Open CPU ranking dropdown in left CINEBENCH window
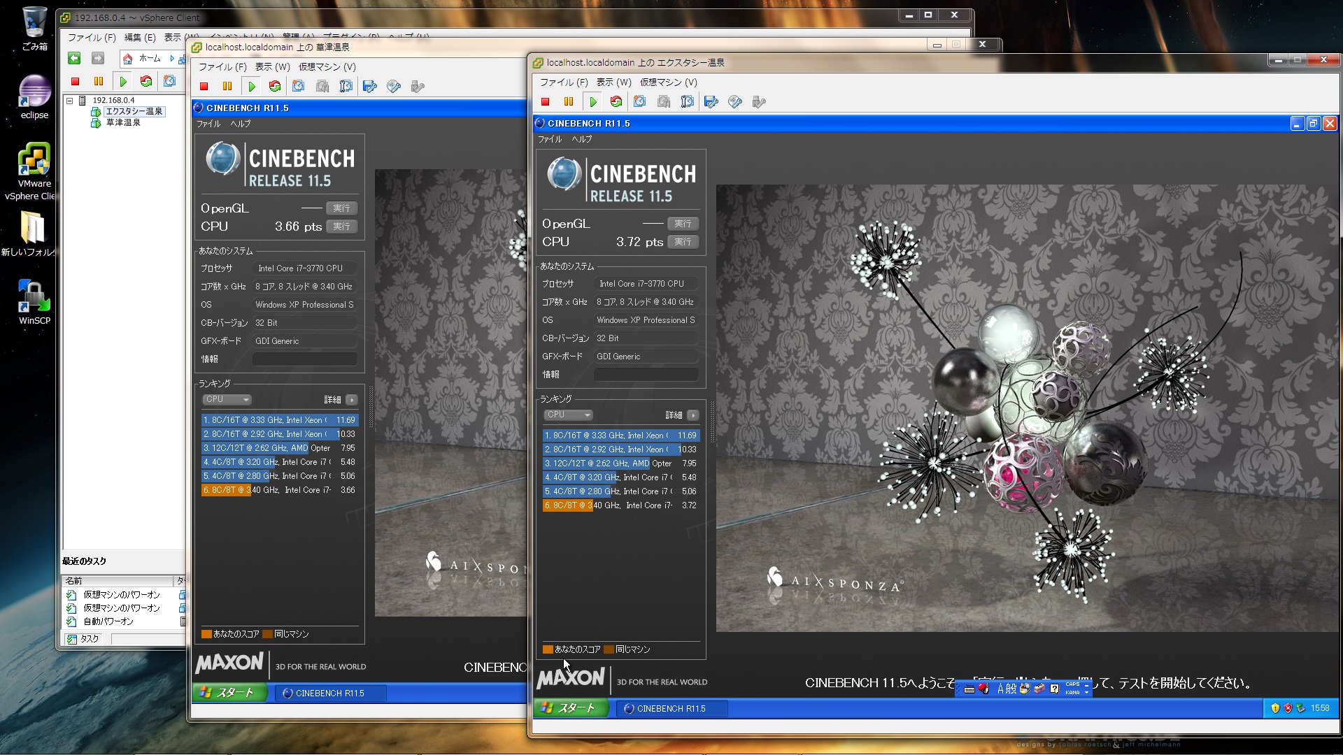The width and height of the screenshot is (1343, 755). click(x=227, y=399)
